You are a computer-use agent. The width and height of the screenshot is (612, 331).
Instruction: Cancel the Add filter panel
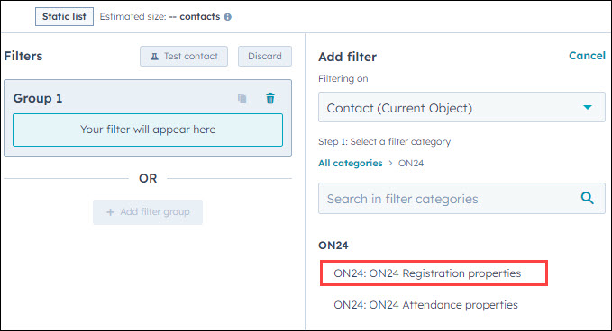587,56
